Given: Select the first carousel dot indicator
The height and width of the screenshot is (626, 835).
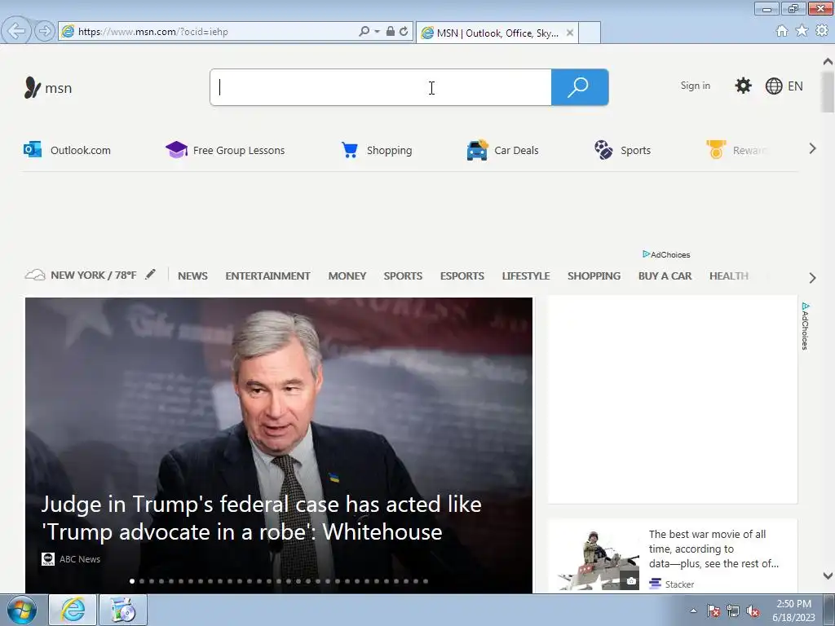Looking at the screenshot, I should point(132,581).
